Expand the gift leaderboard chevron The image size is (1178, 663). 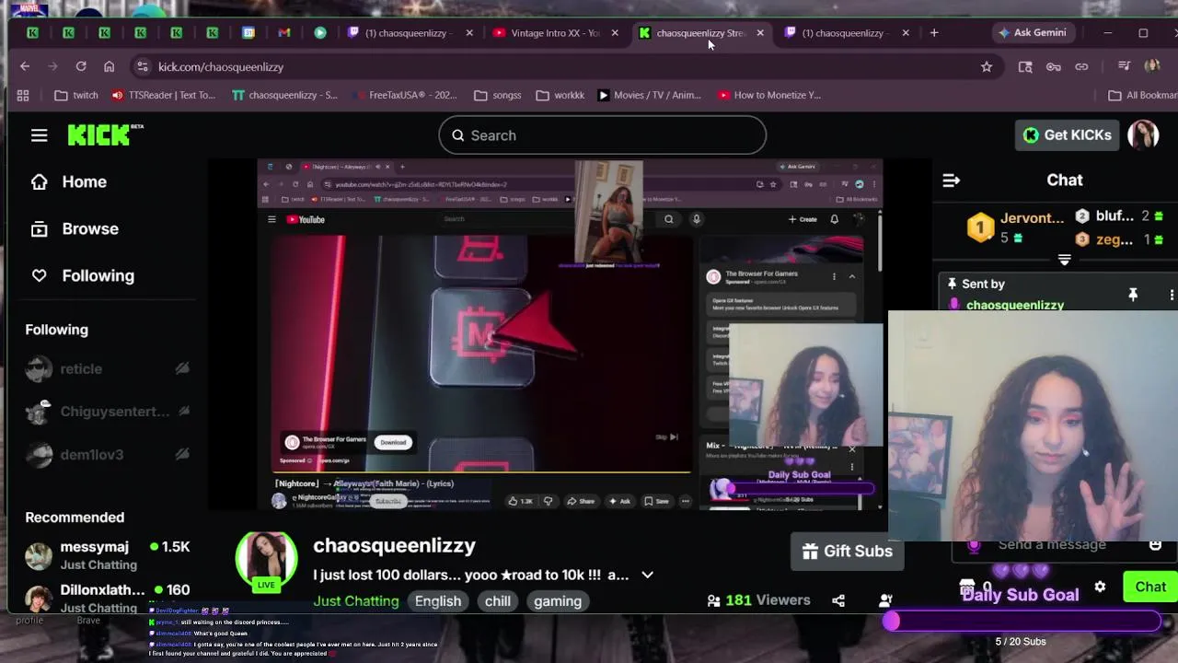[1064, 261]
